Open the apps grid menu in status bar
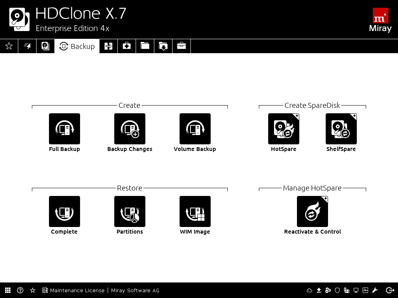Screen dimensions: 398x298 click(x=8, y=290)
